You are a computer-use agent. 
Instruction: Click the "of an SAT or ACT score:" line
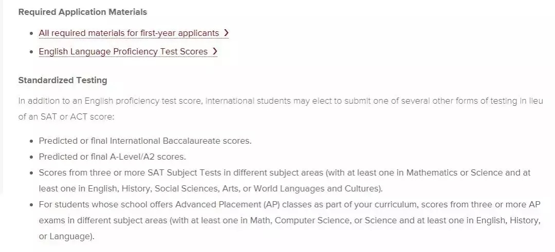(66, 117)
